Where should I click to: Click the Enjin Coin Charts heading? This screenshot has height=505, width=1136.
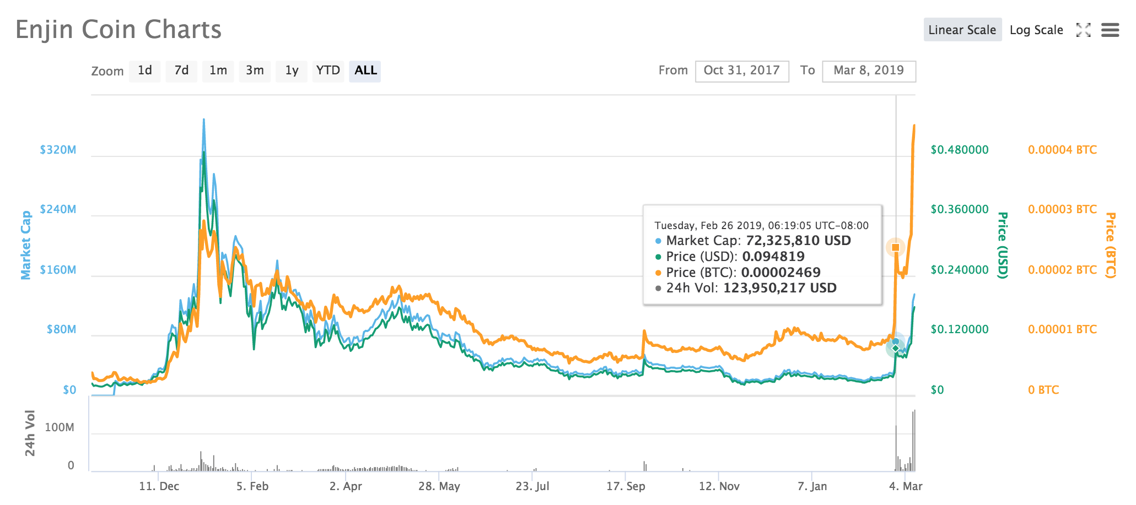[119, 30]
